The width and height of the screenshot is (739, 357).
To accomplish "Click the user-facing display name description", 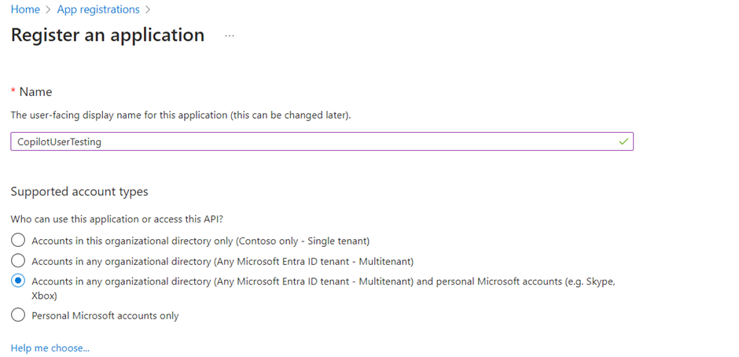I will point(181,116).
